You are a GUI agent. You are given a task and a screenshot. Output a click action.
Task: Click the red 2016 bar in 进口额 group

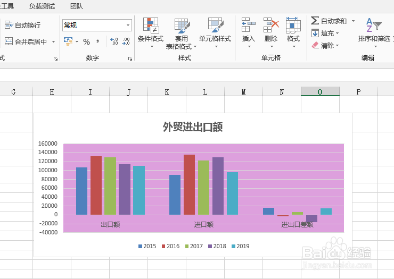(x=189, y=184)
